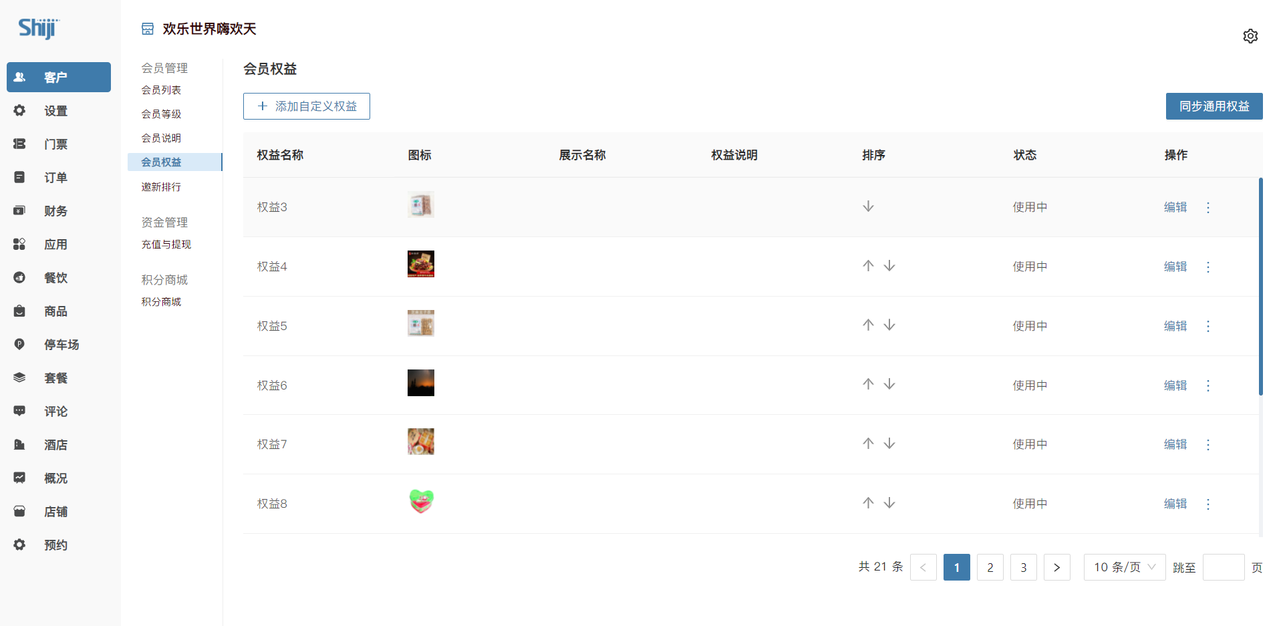Open more options for 权益8
This screenshot has width=1283, height=626.
point(1208,504)
